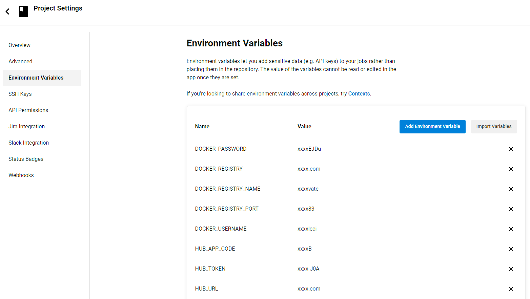Delete DOCKER_REGISTRY_NAME with its X icon
The image size is (530, 299).
point(511,189)
